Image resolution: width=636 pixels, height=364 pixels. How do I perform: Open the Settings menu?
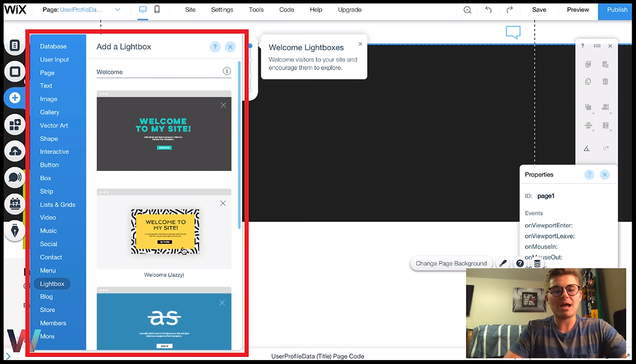point(222,10)
